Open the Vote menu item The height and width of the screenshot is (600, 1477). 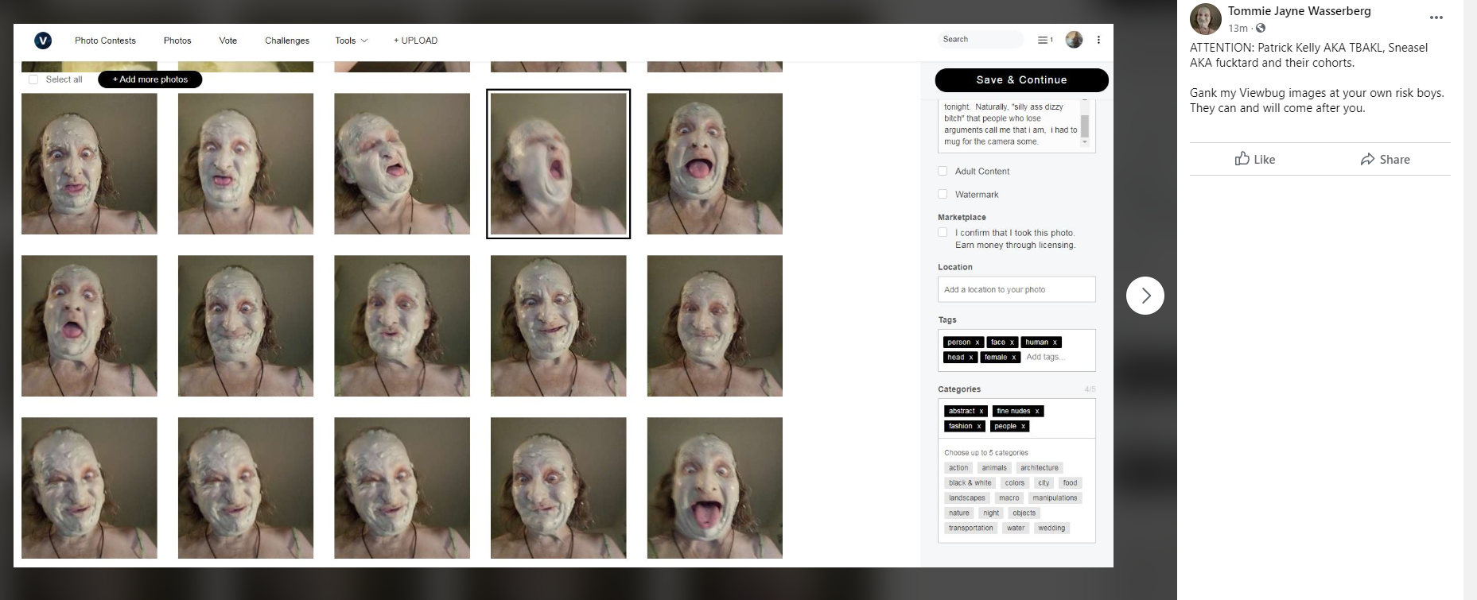(x=228, y=41)
